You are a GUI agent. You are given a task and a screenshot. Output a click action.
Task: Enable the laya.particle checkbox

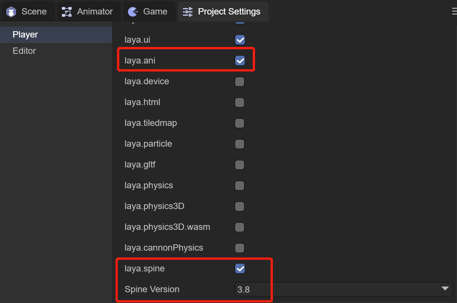[x=240, y=144]
